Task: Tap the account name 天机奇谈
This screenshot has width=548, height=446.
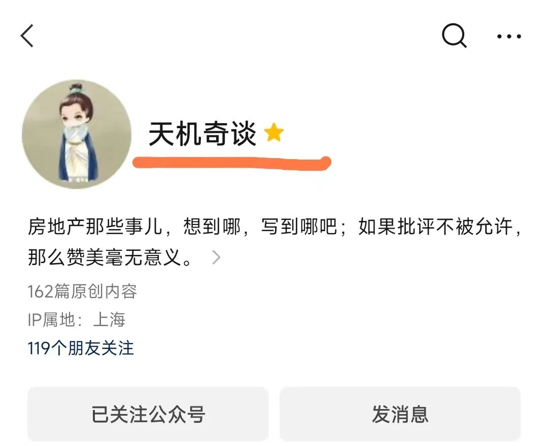Action: coord(202,134)
